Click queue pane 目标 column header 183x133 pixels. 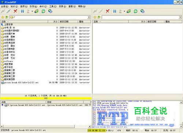tap(65, 102)
